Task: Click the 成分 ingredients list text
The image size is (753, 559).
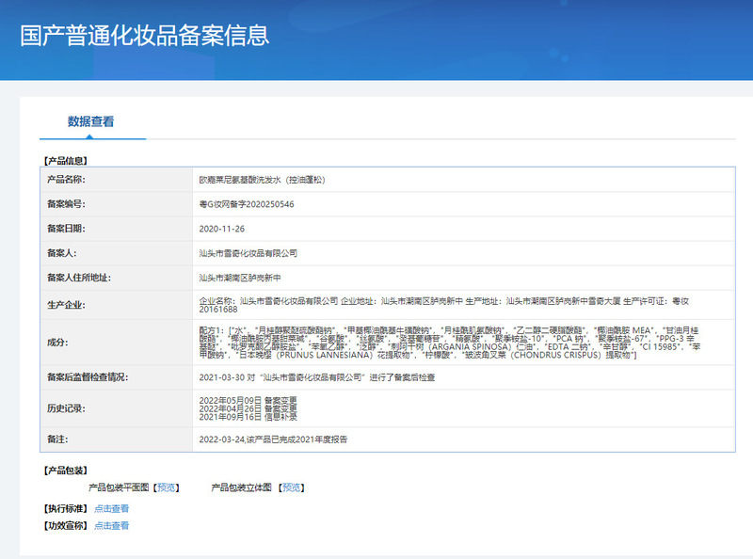Action: point(450,342)
